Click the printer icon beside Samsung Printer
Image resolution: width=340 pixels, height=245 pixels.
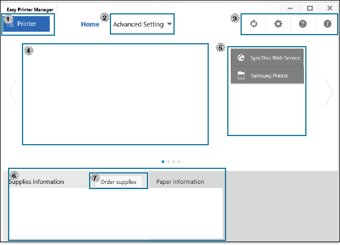241,76
